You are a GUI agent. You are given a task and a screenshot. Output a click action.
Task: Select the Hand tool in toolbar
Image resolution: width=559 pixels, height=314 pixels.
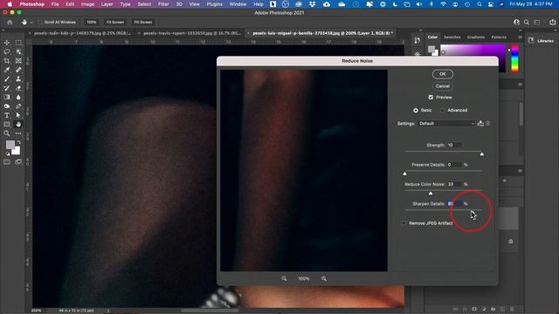click(18, 124)
